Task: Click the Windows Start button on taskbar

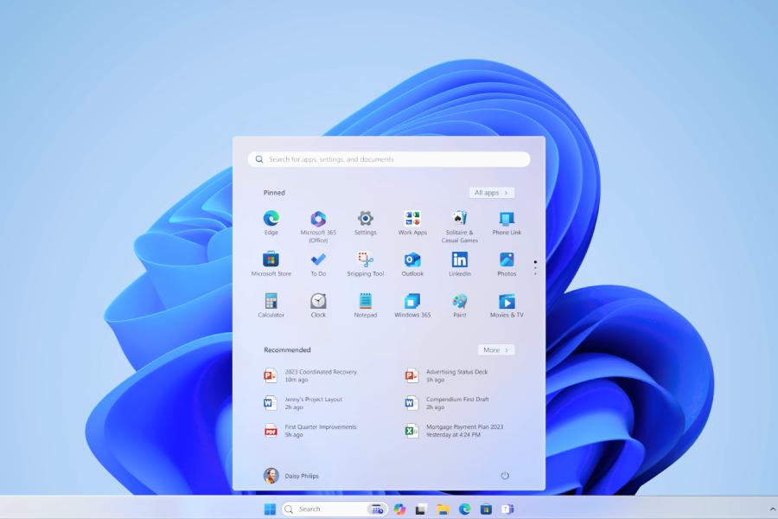Action: click(270, 509)
